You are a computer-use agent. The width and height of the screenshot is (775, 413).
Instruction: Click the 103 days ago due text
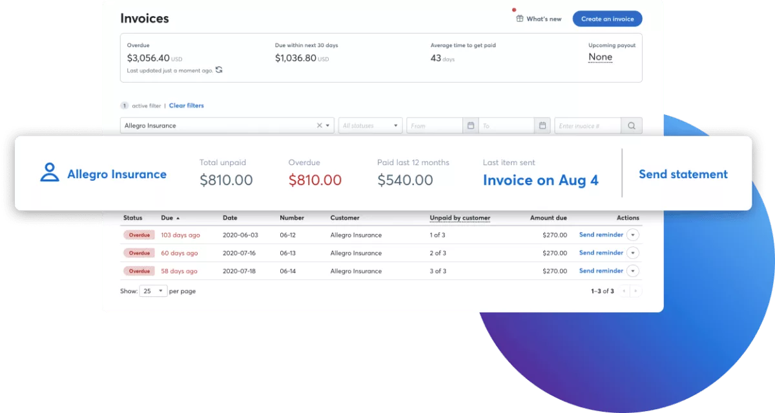click(180, 236)
